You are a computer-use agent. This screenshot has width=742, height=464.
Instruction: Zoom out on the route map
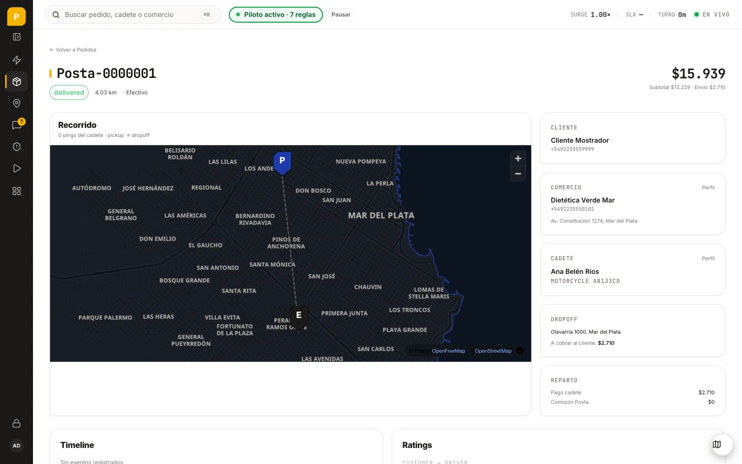518,174
